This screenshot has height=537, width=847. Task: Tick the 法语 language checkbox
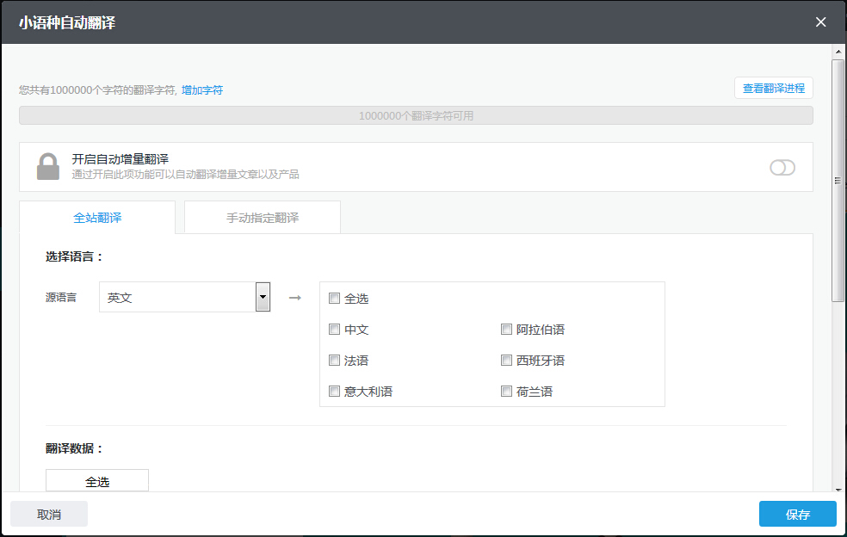coord(335,361)
